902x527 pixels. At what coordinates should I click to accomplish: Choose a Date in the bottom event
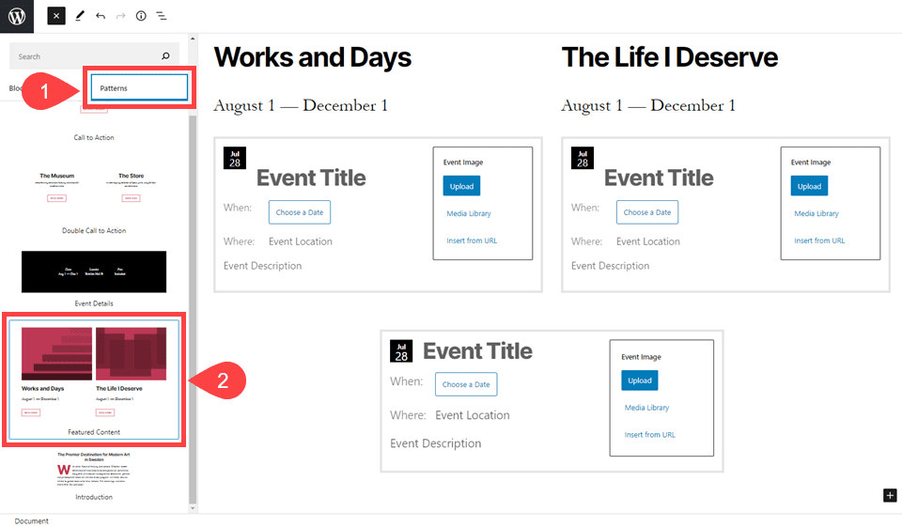pyautogui.click(x=466, y=384)
